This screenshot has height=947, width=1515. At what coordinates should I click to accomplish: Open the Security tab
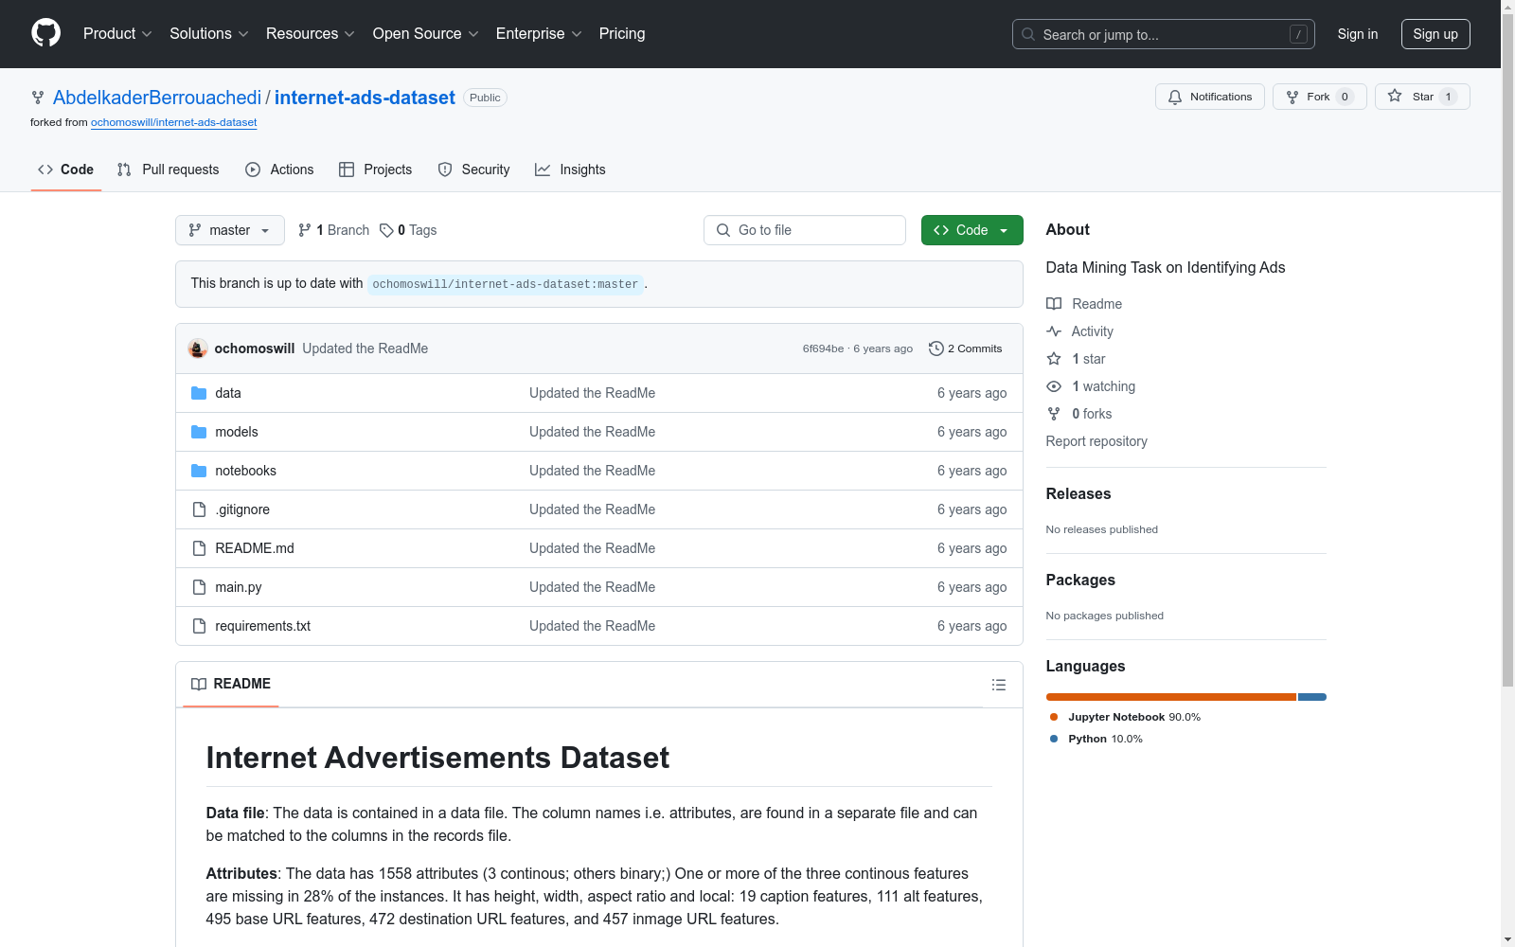point(474,170)
